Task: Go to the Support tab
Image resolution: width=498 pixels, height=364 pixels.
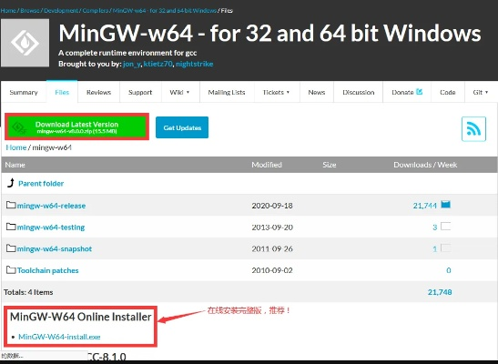Action: pos(140,92)
